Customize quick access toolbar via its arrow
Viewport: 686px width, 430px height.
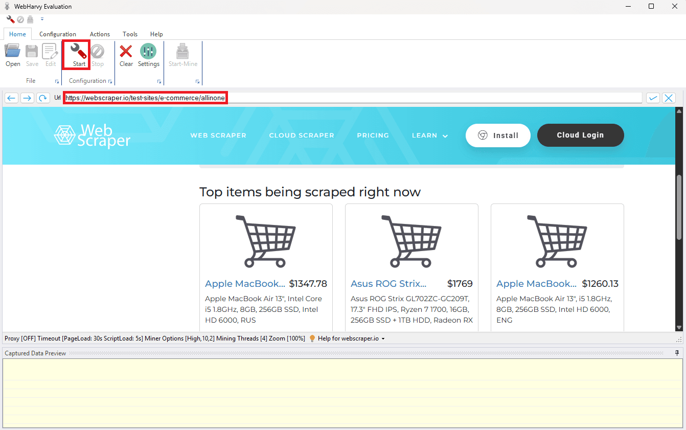tap(42, 19)
